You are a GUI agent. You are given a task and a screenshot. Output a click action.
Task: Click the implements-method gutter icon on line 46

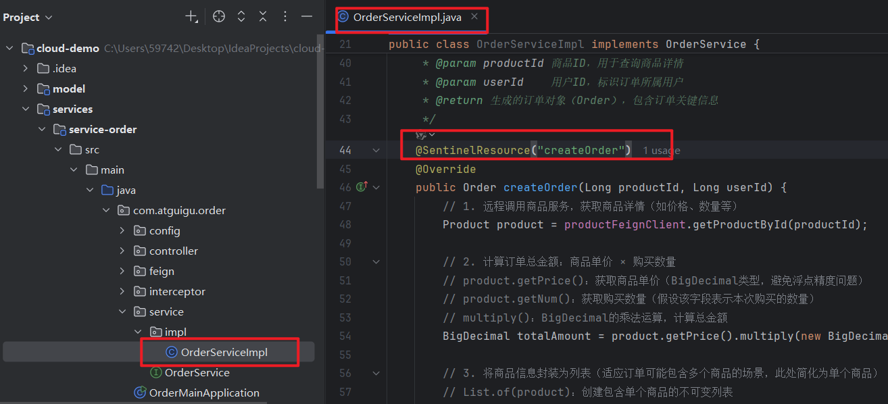pyautogui.click(x=362, y=186)
